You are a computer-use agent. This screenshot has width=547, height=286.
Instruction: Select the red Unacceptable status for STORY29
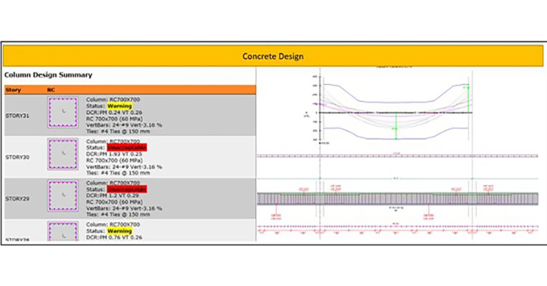click(127, 189)
